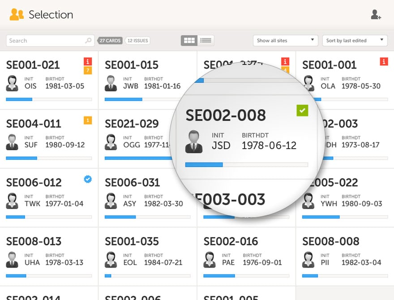Click birthdate 1980-09-12
This screenshot has width=394, height=300.
65,145
